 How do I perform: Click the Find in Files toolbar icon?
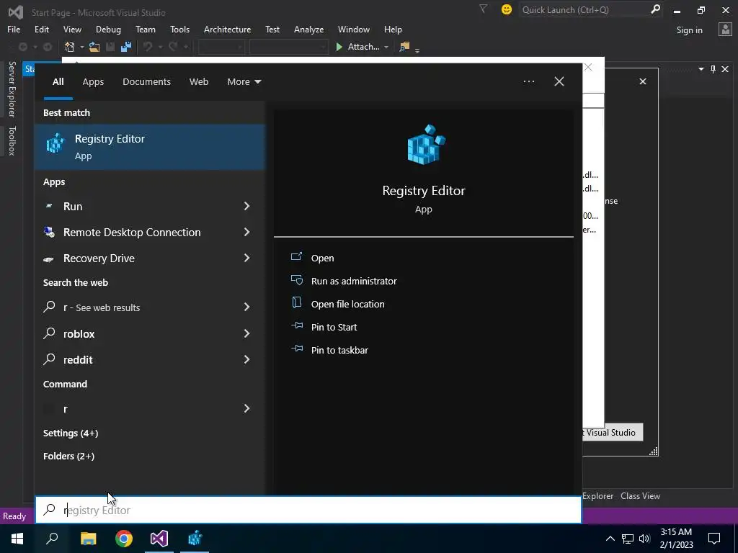click(x=404, y=47)
